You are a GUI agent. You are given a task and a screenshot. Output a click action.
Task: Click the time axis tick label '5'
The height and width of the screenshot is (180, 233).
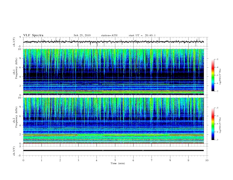(x=115, y=160)
